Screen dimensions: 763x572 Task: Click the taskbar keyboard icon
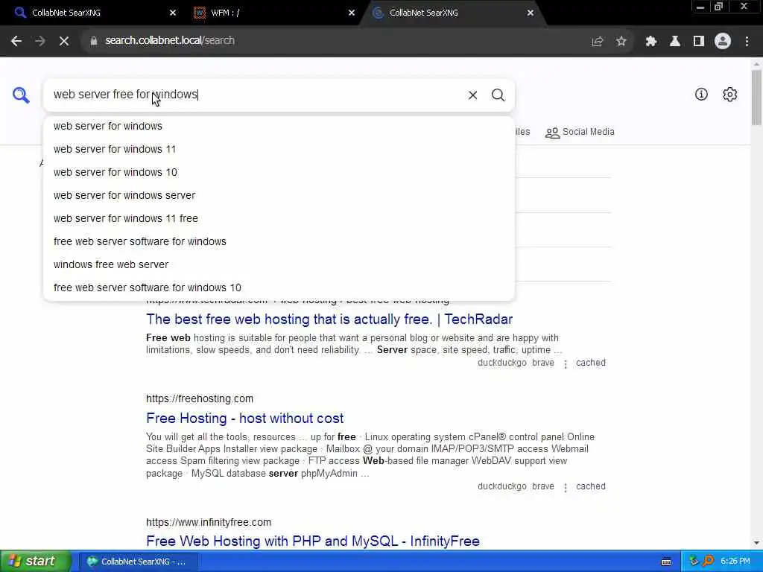tap(666, 562)
